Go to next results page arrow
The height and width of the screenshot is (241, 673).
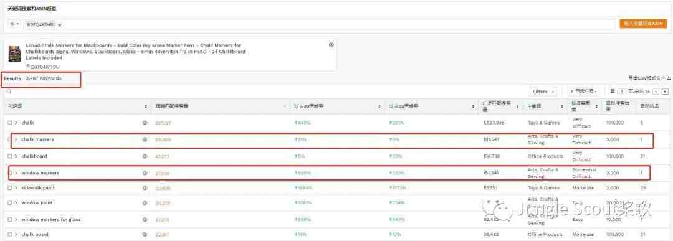point(665,92)
